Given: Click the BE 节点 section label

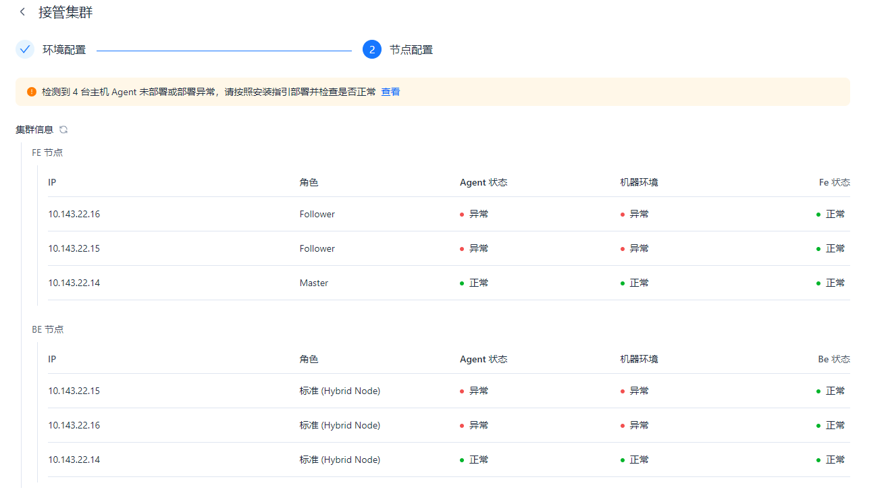Looking at the screenshot, I should (48, 329).
